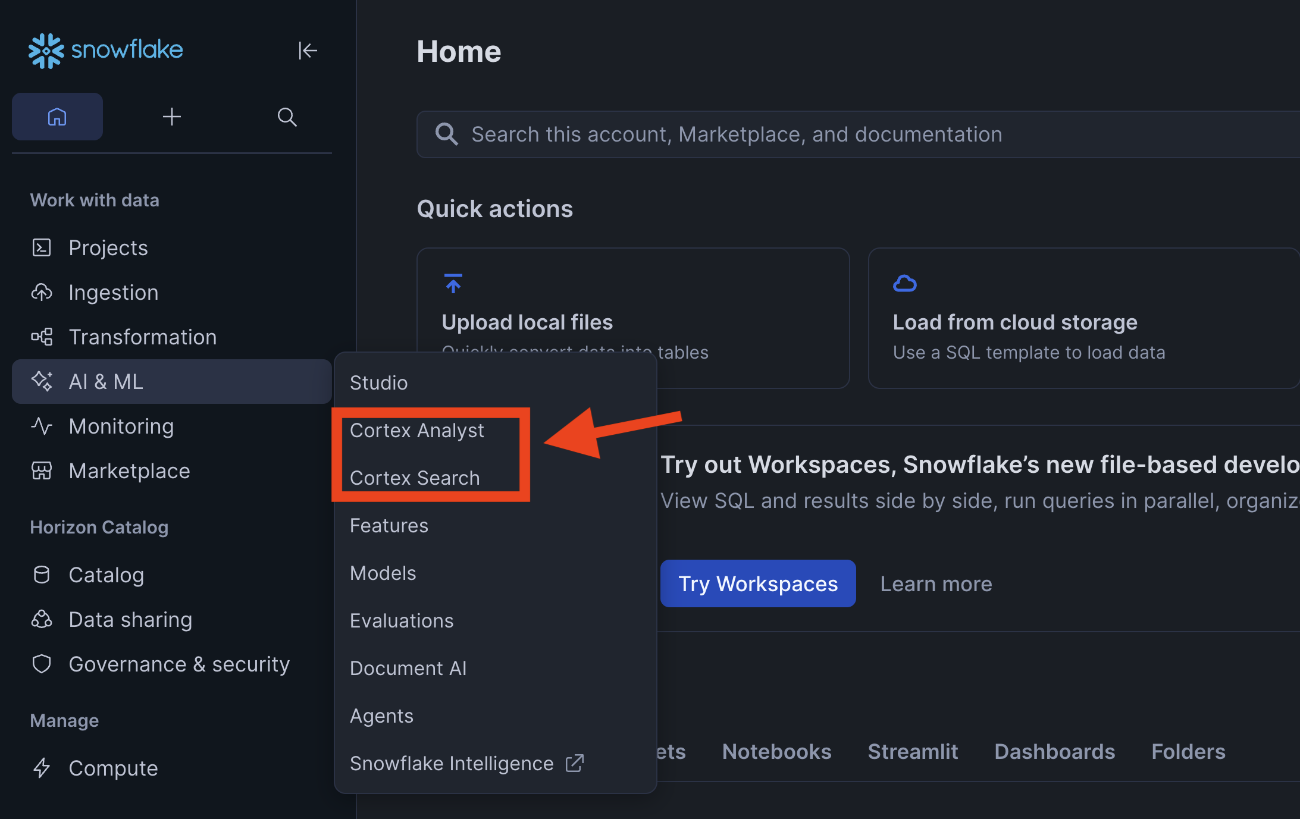Click the Snowflake logo
Viewport: 1300px width, 819px height.
(105, 51)
